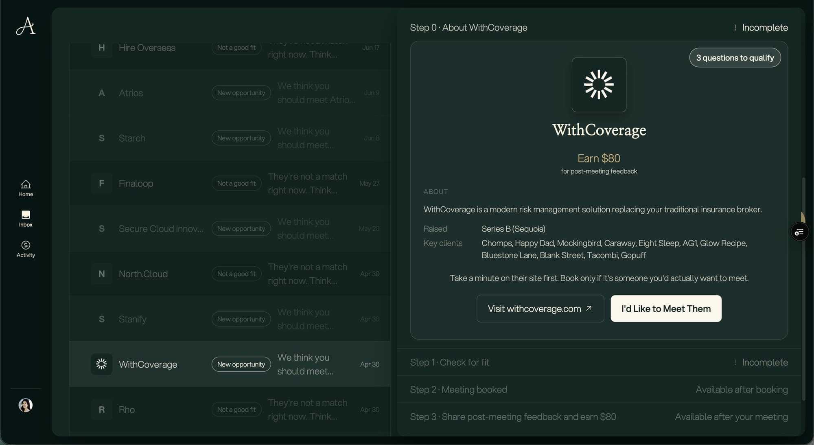
Task: Click the Key clients list text
Action: click(x=614, y=249)
